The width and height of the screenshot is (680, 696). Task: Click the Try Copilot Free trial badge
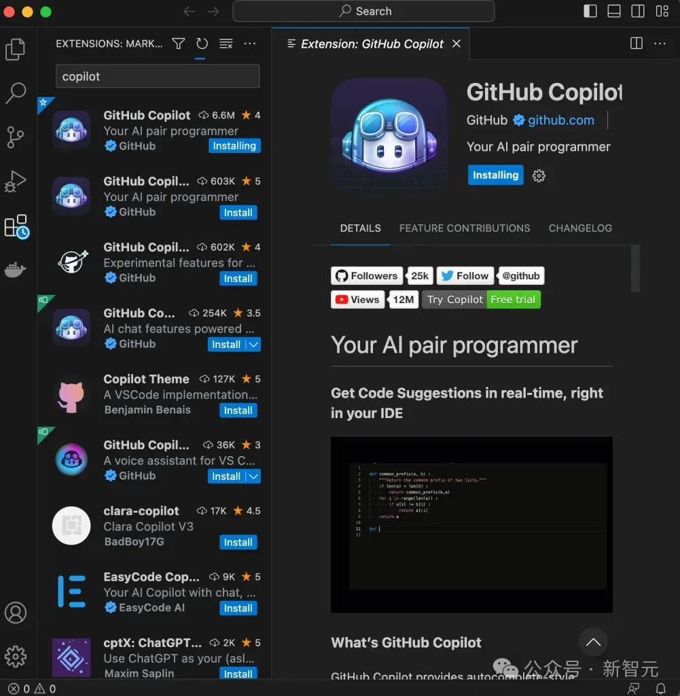click(481, 300)
